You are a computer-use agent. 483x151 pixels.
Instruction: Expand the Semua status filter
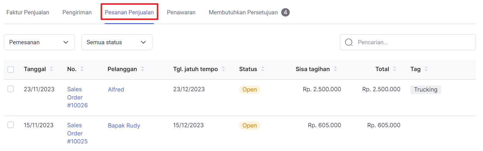coord(117,42)
